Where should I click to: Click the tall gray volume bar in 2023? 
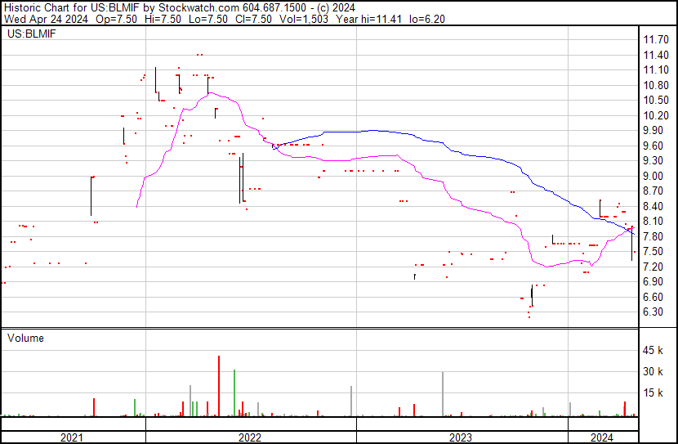pyautogui.click(x=443, y=394)
